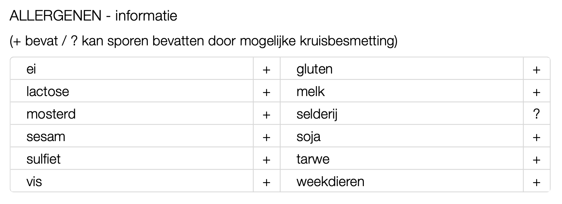The width and height of the screenshot is (562, 204).
Task: Select the plus symbol for mosterd
Action: pos(266,115)
